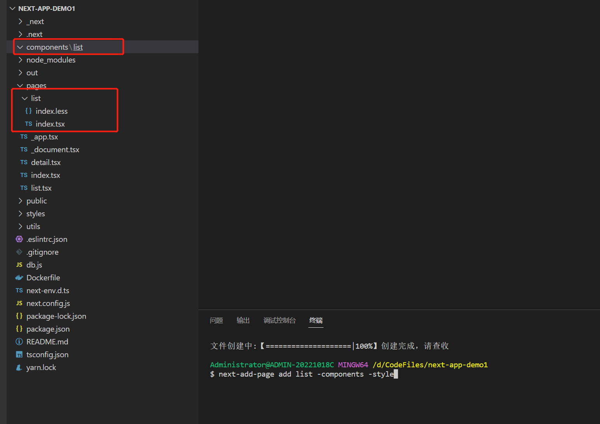
Task: Click the TS icon beside next-env.d.ts
Action: click(19, 290)
